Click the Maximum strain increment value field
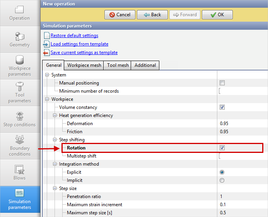The height and width of the screenshot is (217, 268). 240,205
